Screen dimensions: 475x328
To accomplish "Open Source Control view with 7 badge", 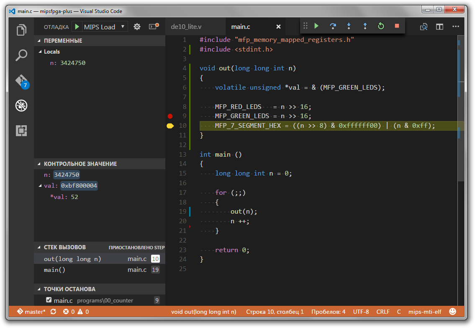I will click(x=21, y=81).
